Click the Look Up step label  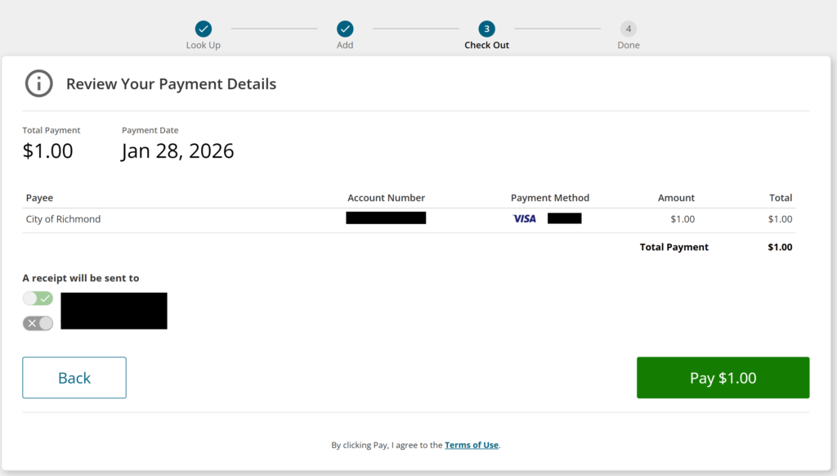tap(204, 46)
